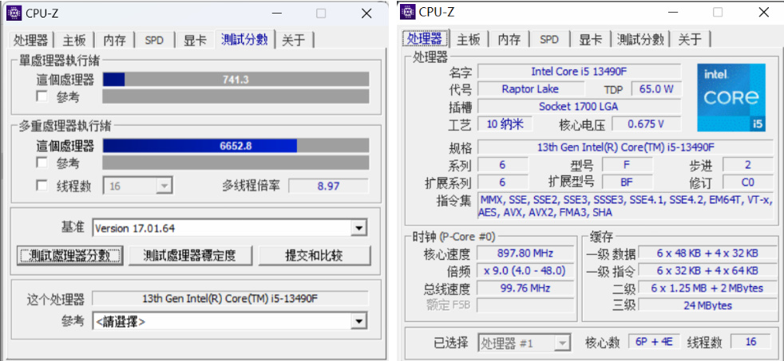
Task: Switch to 处理器 tab in left window
Action: [x=31, y=41]
